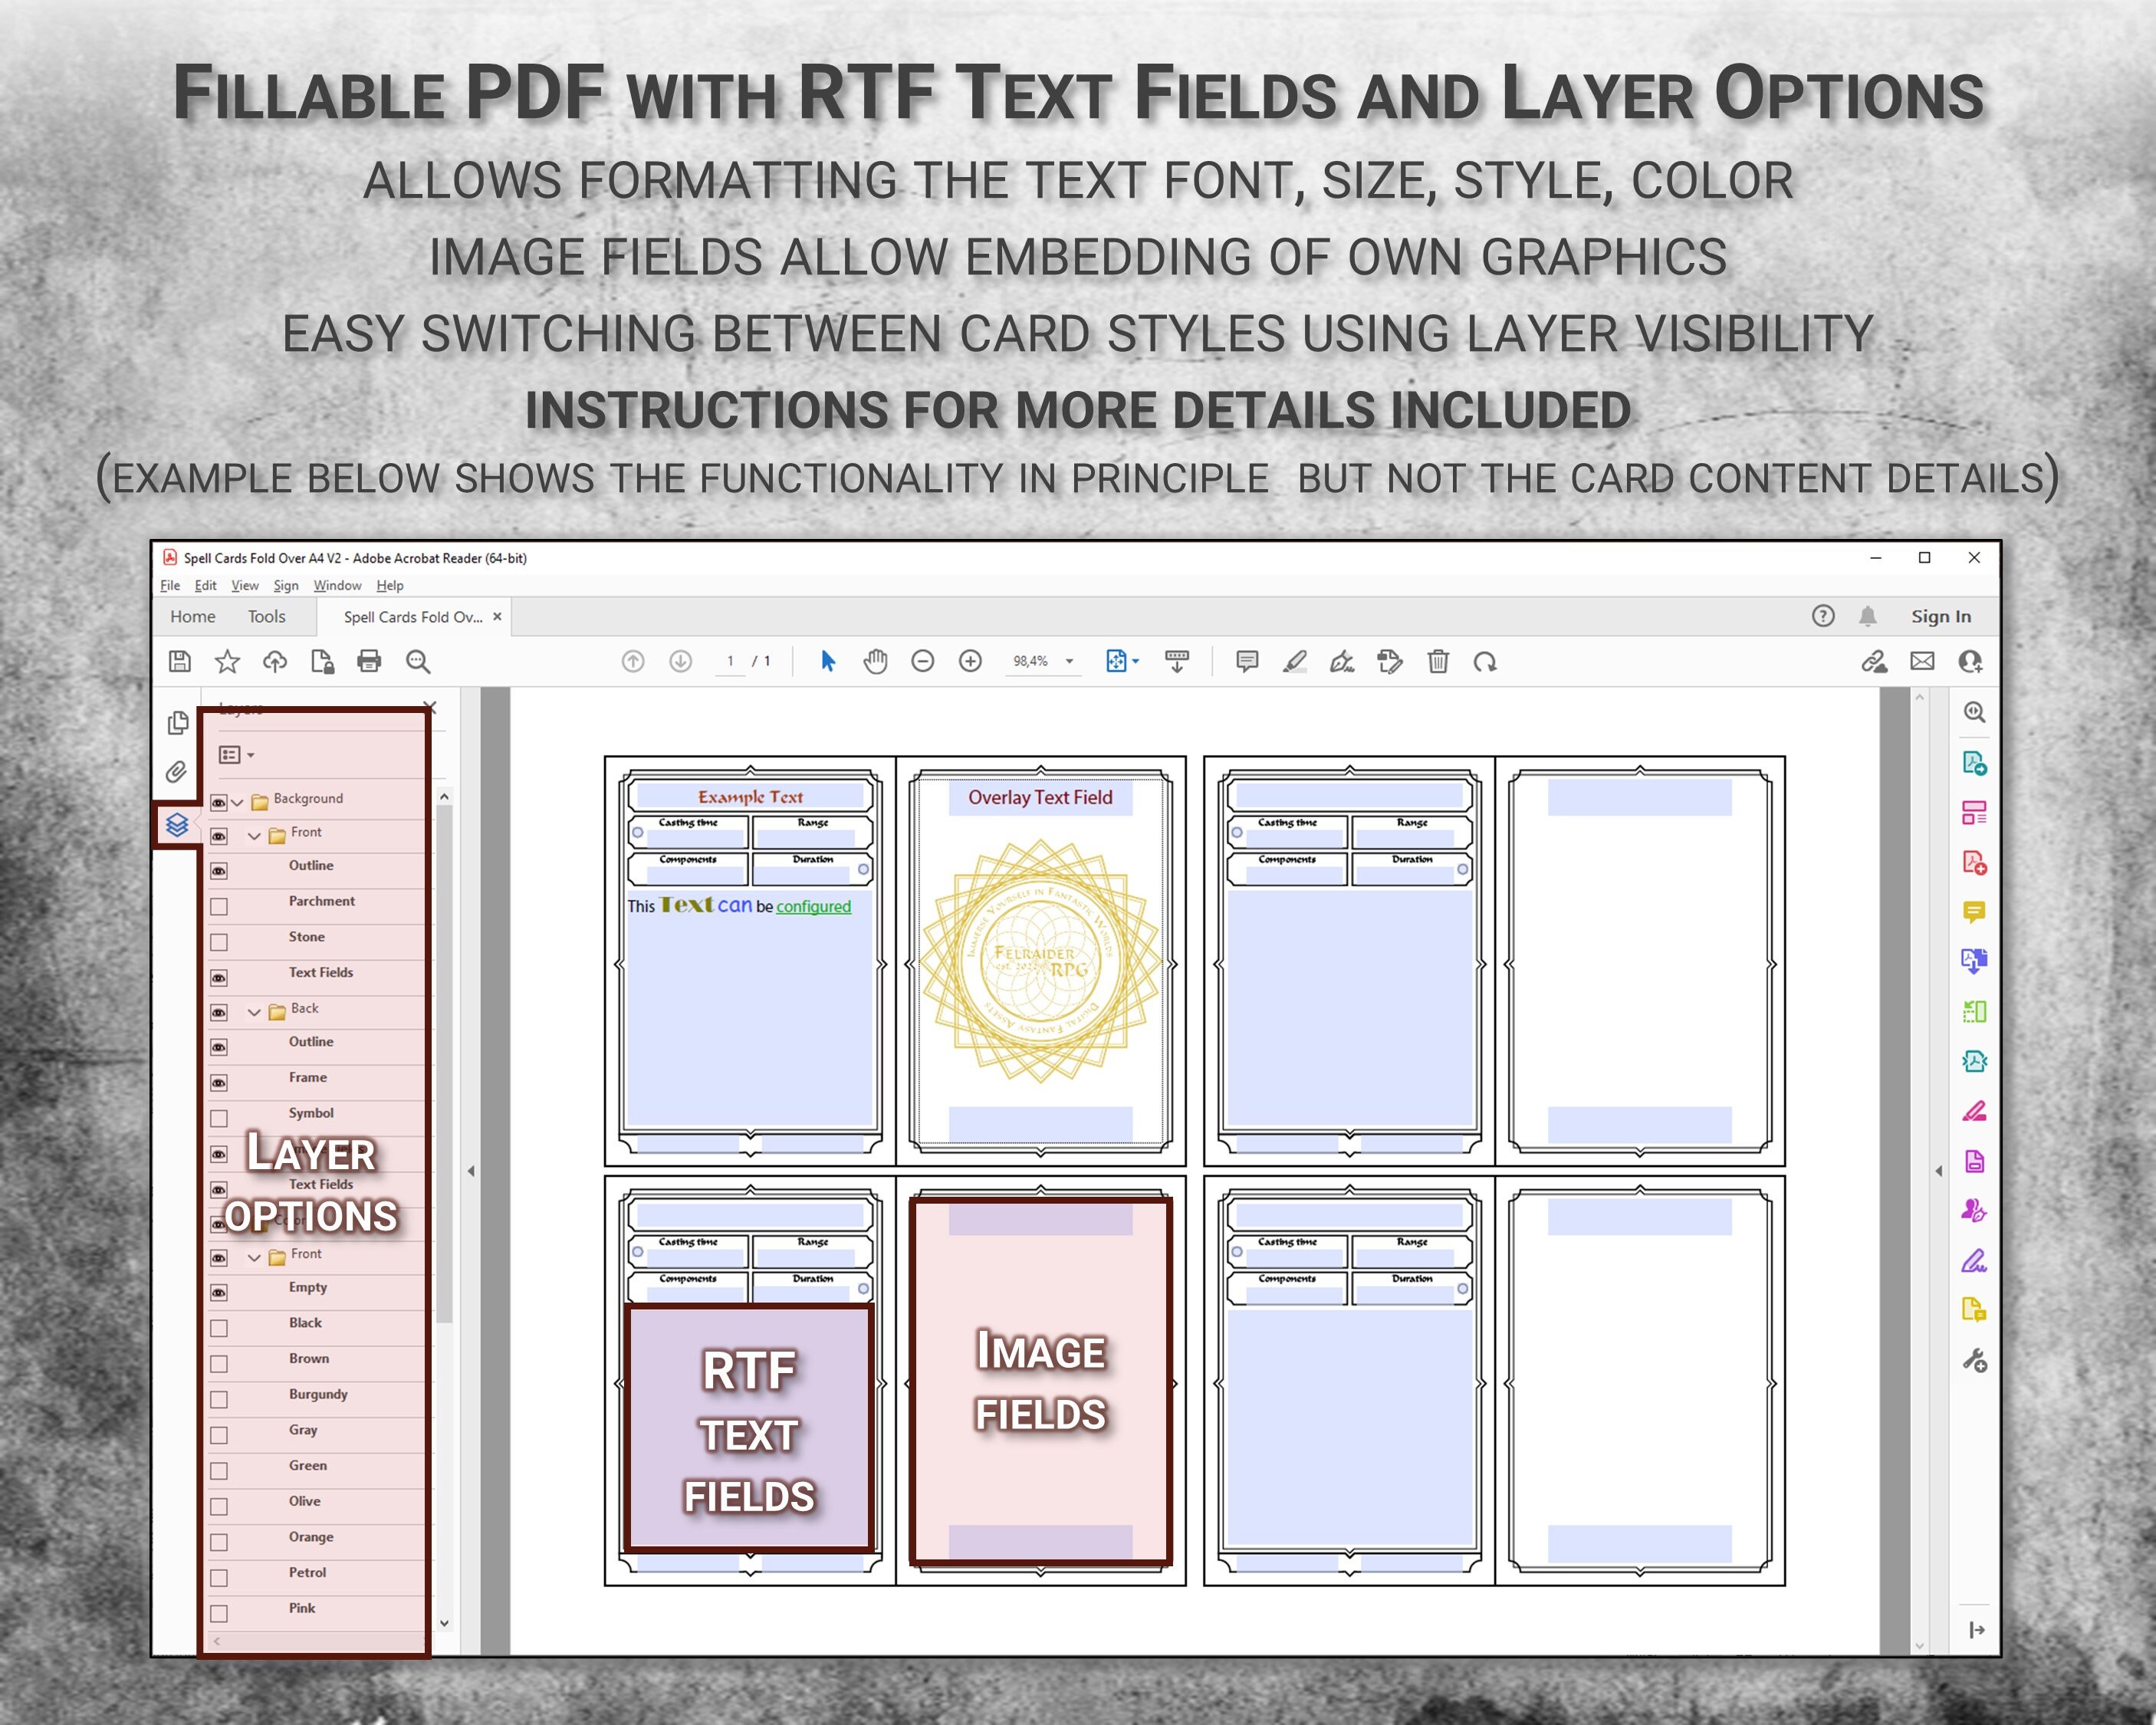Switch to the Home tab

pos(192,616)
